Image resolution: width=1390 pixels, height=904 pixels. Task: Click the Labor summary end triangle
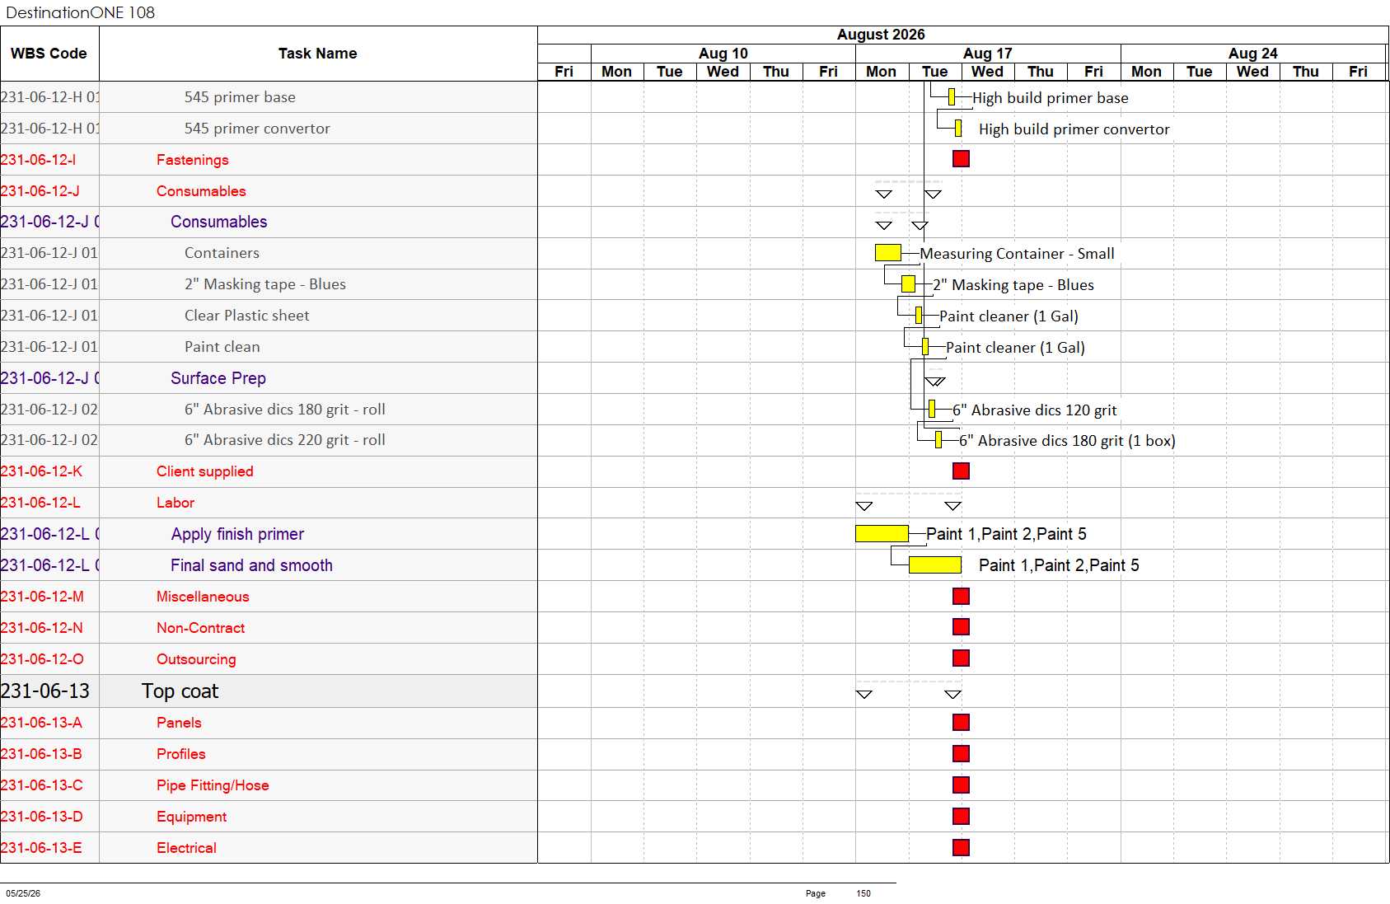tap(952, 505)
